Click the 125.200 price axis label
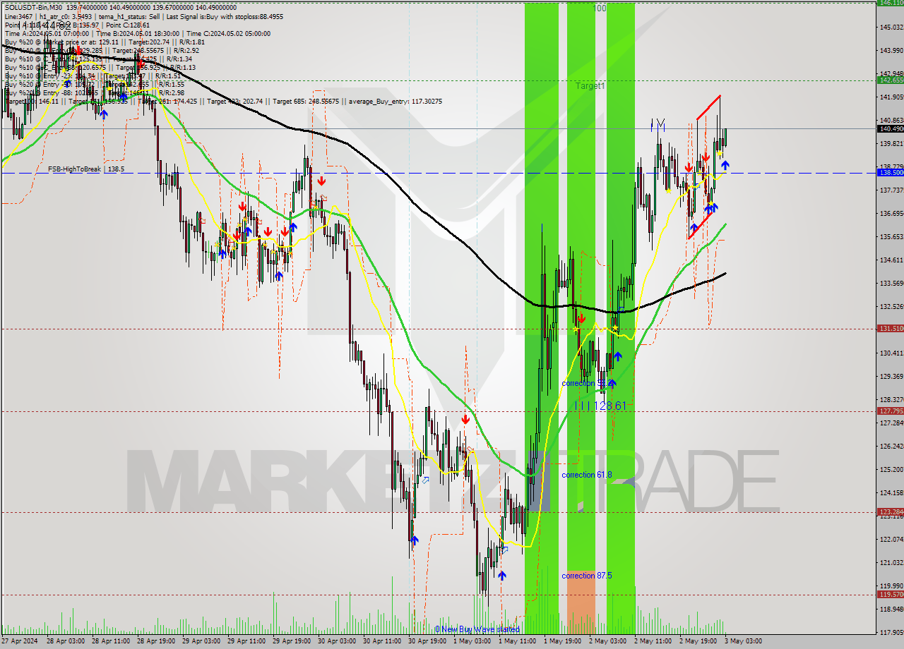This screenshot has height=649, width=904. (891, 469)
